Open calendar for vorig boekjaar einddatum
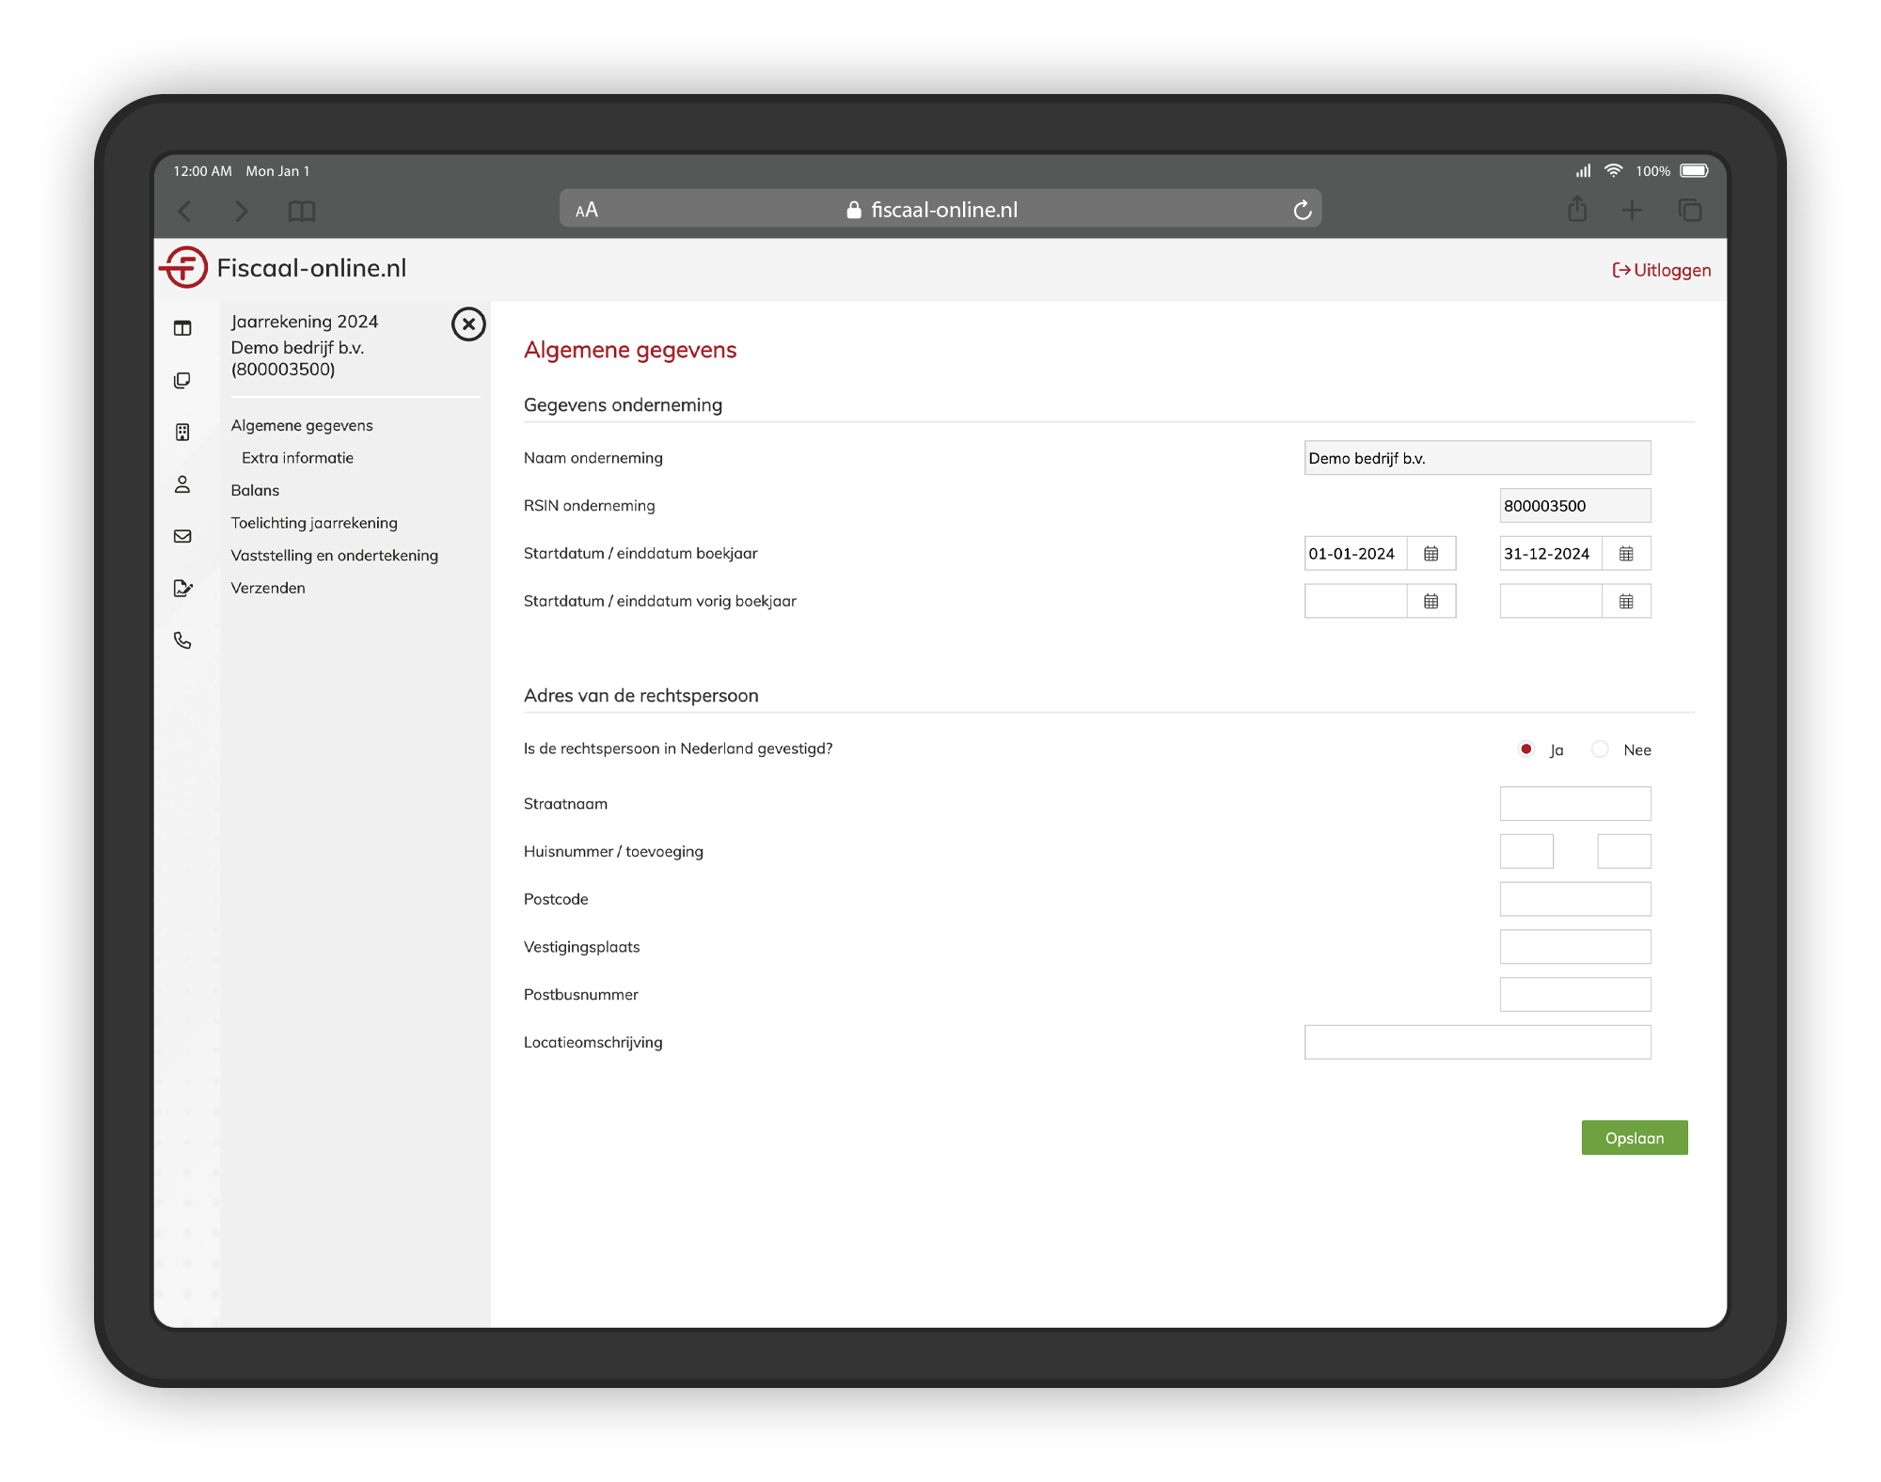Screen dimensions: 1881x1482 [x=1626, y=602]
